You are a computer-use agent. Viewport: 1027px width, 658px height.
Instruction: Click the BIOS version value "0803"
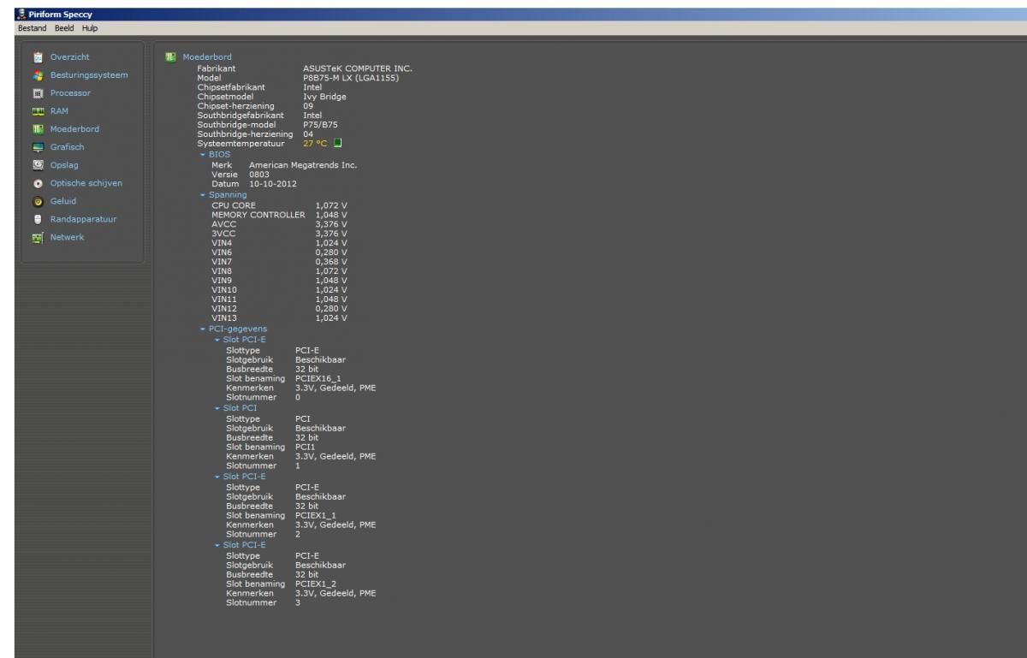pyautogui.click(x=259, y=175)
